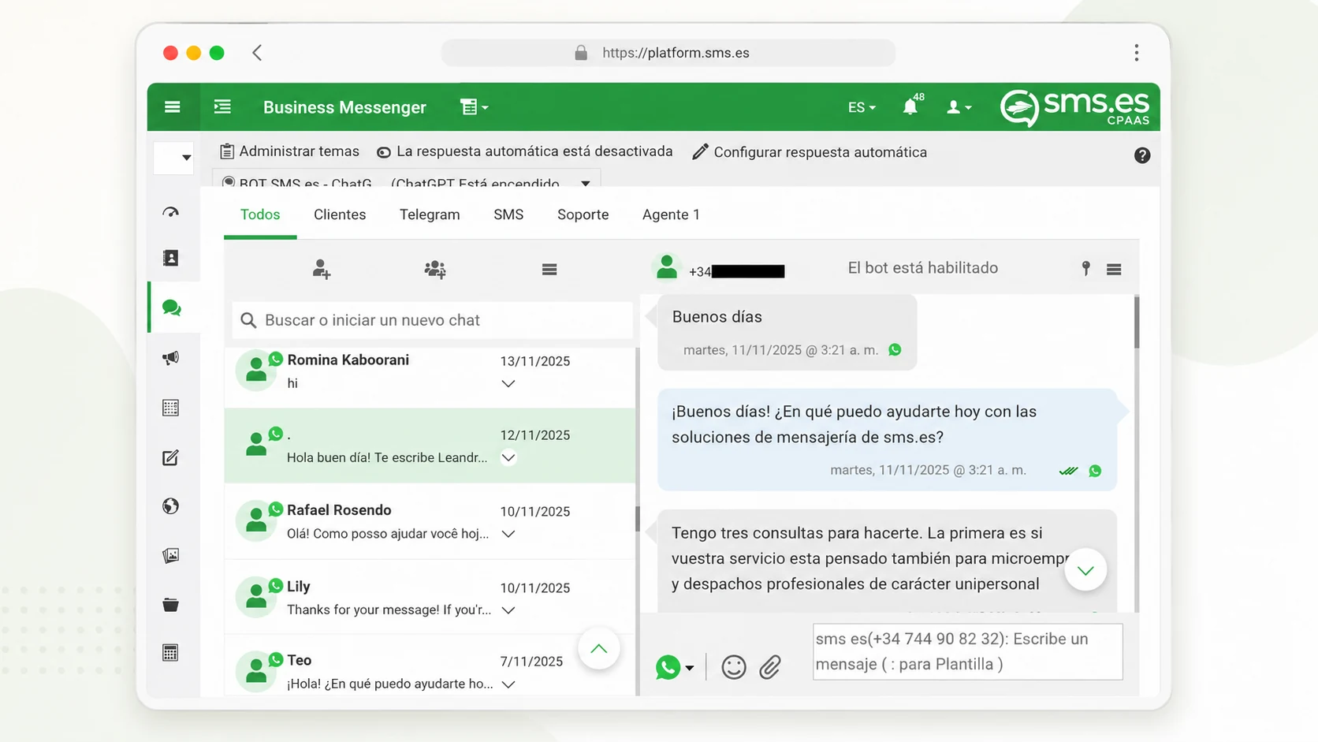Open the calculator sidebar icon
Screen dimensions: 1318x742
170,653
